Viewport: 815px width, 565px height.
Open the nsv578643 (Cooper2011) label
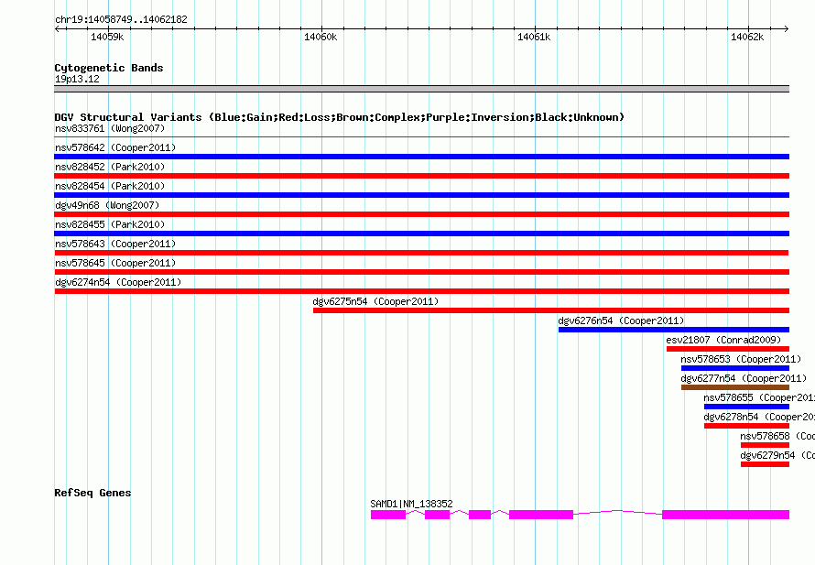(115, 244)
